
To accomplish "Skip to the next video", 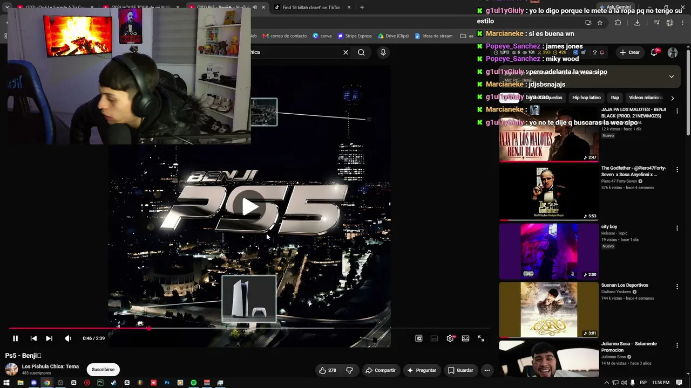I will (49, 338).
